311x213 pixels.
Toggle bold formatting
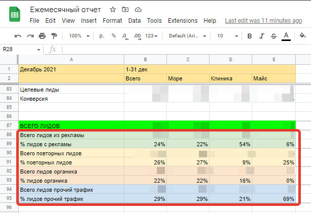point(250,36)
